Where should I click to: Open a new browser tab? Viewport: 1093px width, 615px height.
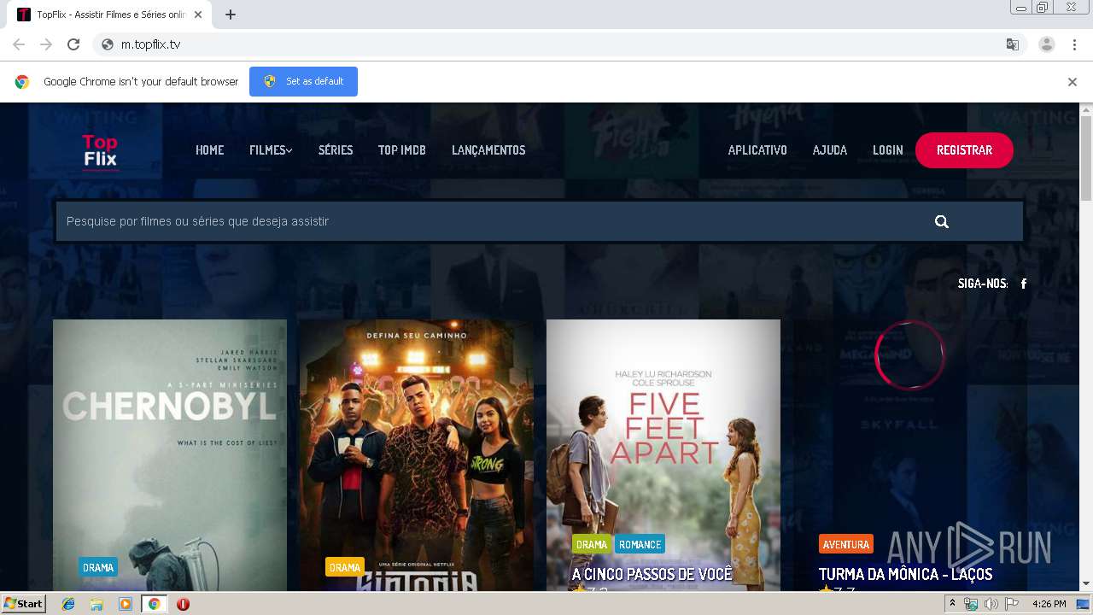[231, 15]
